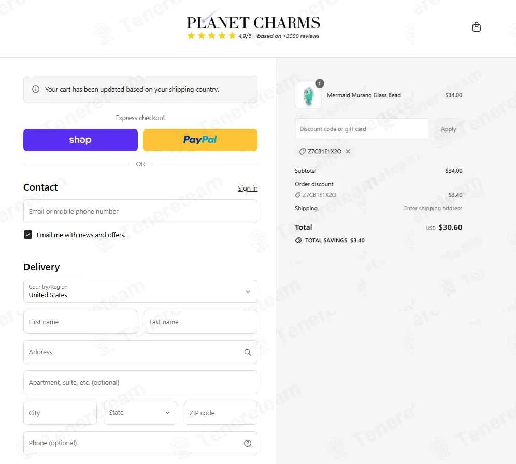
Task: Show phone number help question icon
Action: (x=248, y=443)
